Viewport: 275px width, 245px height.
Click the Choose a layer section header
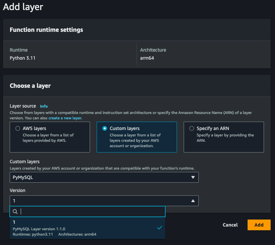point(30,85)
